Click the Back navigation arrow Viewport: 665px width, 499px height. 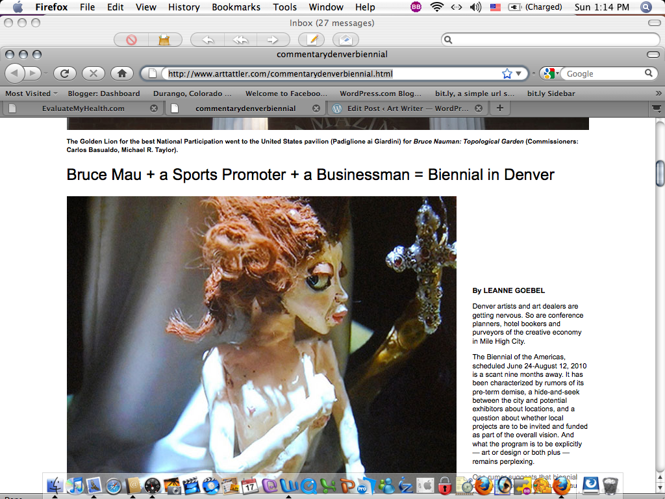(x=16, y=73)
